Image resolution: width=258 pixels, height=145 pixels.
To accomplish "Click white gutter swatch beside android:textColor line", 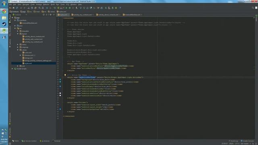I will (60, 93).
